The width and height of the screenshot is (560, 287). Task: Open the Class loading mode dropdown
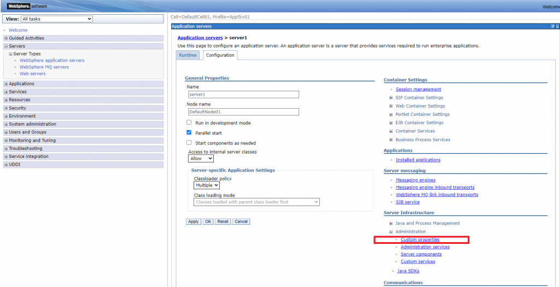pos(256,202)
